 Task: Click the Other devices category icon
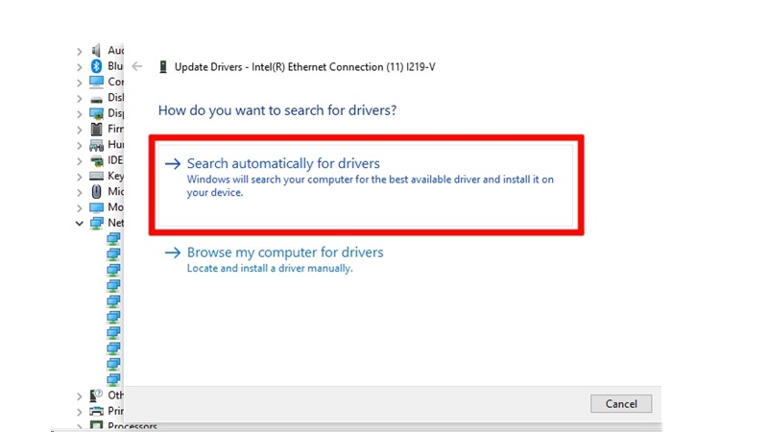pos(96,395)
